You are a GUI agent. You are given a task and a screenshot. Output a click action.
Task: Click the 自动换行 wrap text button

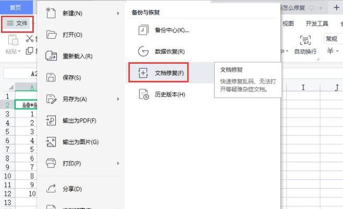(305, 45)
